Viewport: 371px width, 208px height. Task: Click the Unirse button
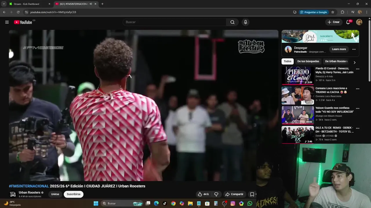[55, 194]
